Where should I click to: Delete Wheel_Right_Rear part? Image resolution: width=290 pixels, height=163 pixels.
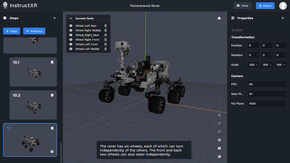click(x=105, y=35)
